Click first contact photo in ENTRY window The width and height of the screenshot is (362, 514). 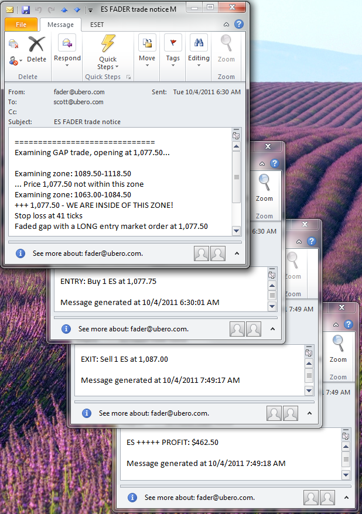[237, 329]
